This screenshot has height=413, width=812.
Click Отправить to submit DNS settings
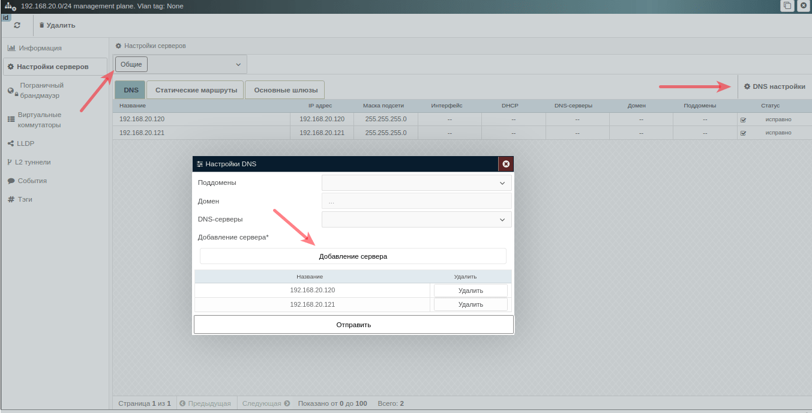(353, 325)
